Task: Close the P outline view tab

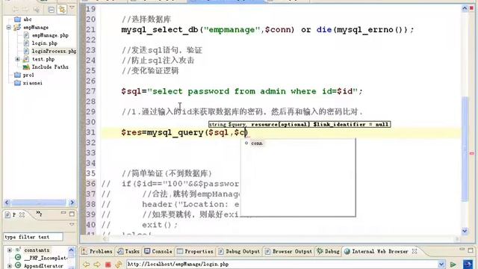Action: (22, 214)
